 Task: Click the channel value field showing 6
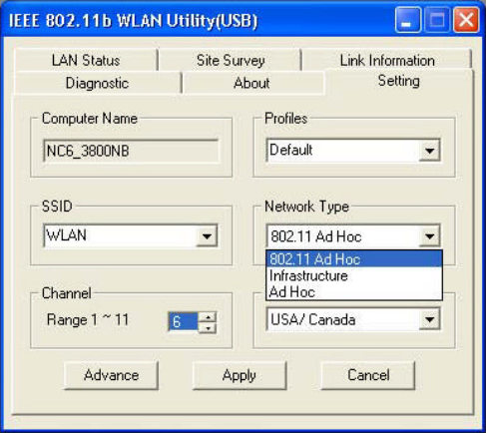coord(184,322)
